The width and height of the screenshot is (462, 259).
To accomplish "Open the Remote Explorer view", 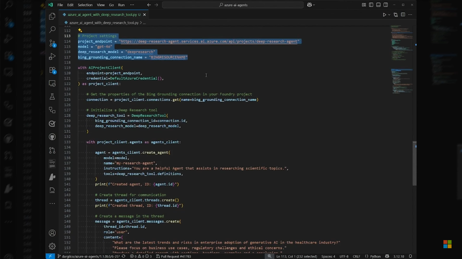I will tap(52, 83).
